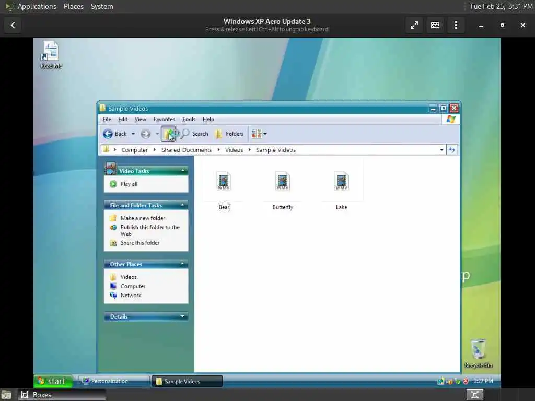Open the Back history dropdown arrow

pyautogui.click(x=133, y=134)
